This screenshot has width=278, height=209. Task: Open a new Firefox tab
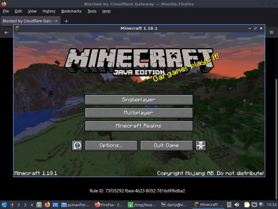click(66, 21)
